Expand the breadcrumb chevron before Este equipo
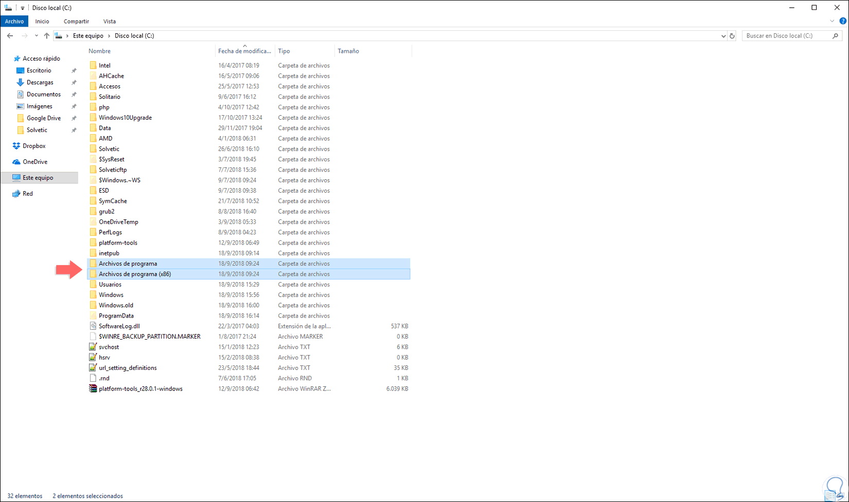Screen dimensions: 849x502 67,36
